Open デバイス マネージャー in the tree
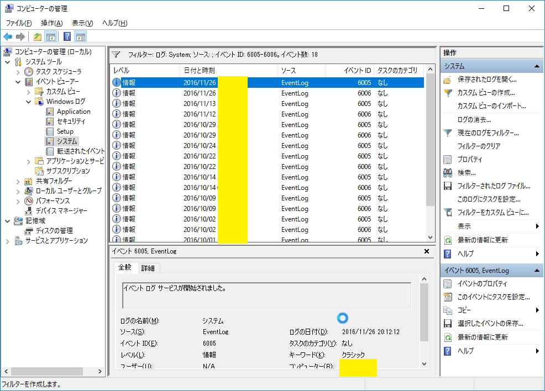Image resolution: width=545 pixels, height=391 pixels. click(x=61, y=210)
